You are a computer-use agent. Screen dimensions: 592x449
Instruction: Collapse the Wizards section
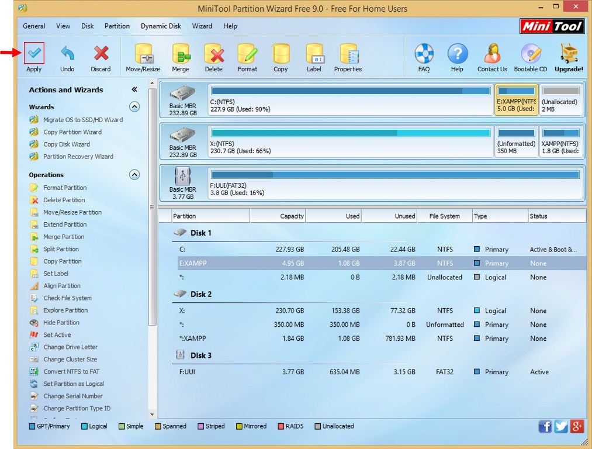tap(134, 107)
